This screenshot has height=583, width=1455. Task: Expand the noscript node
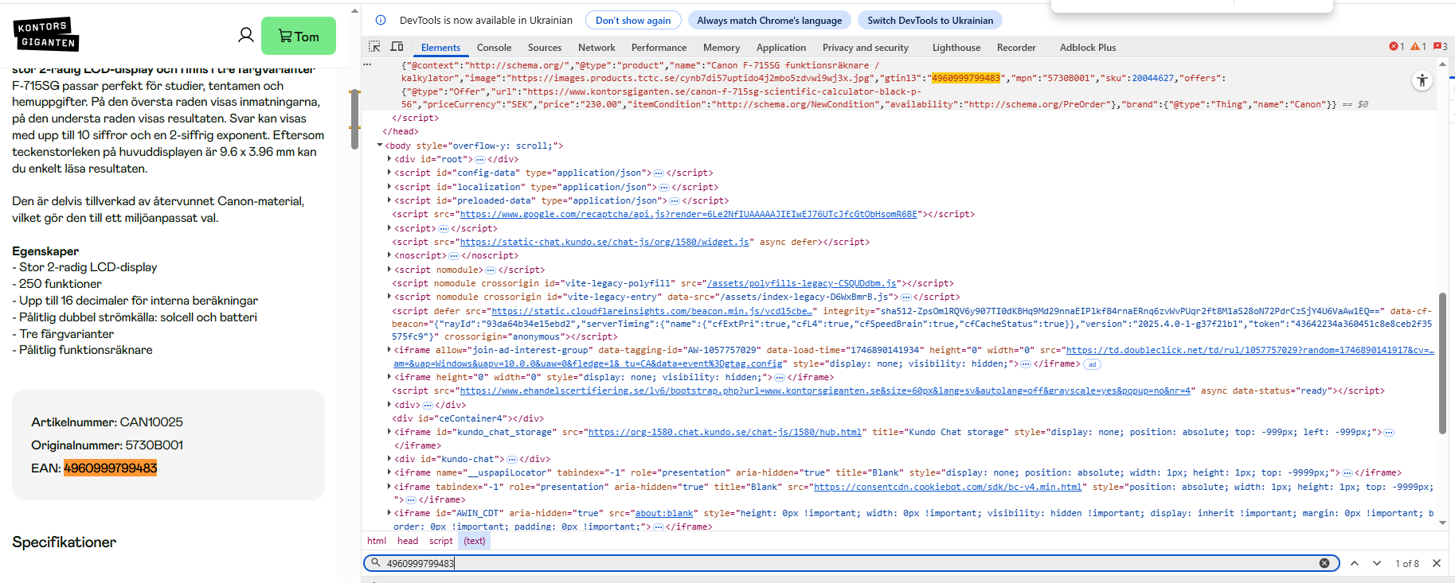(389, 255)
